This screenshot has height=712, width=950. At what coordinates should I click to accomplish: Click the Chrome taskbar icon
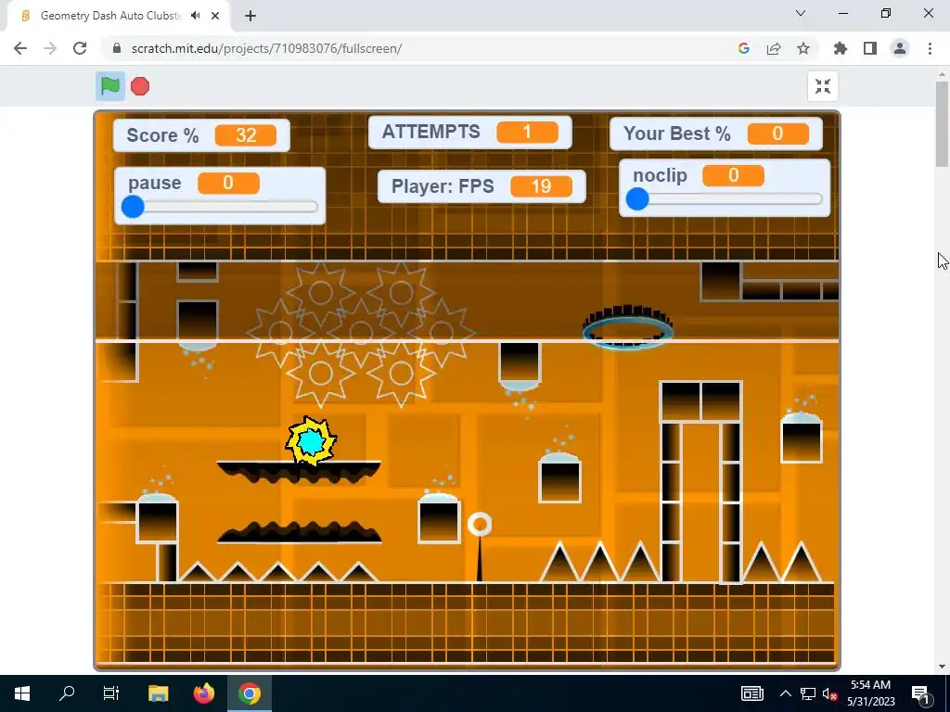tap(249, 693)
